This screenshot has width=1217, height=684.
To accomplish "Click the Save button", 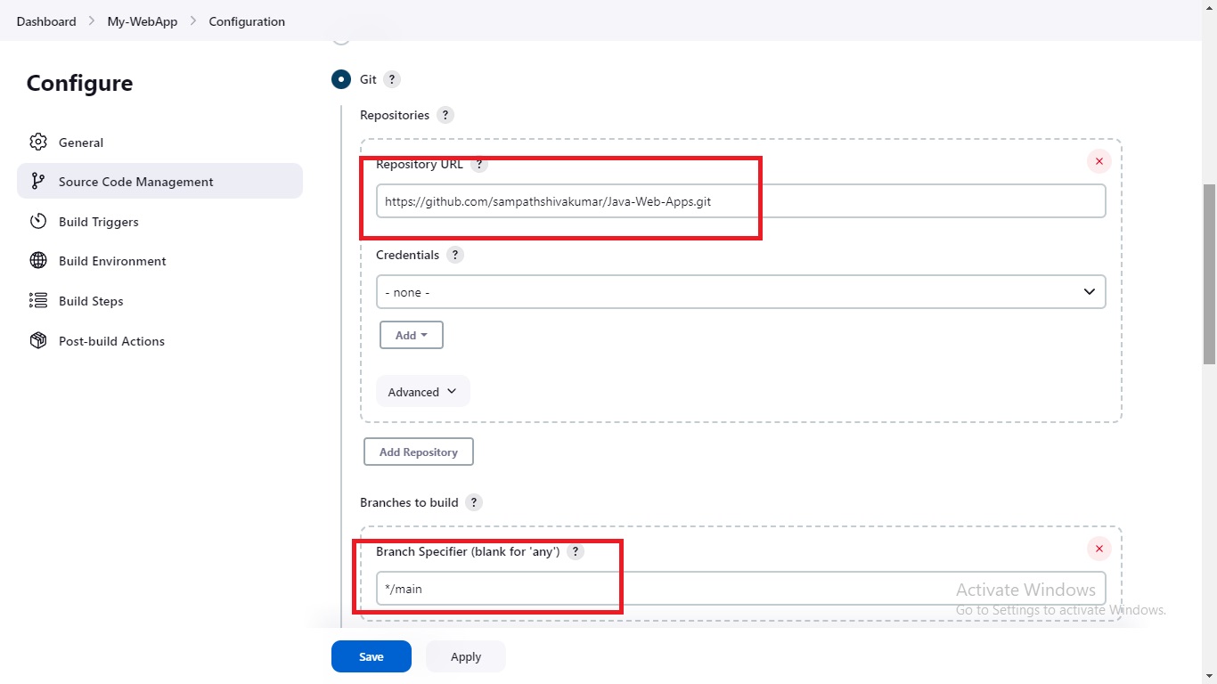I will point(372,656).
